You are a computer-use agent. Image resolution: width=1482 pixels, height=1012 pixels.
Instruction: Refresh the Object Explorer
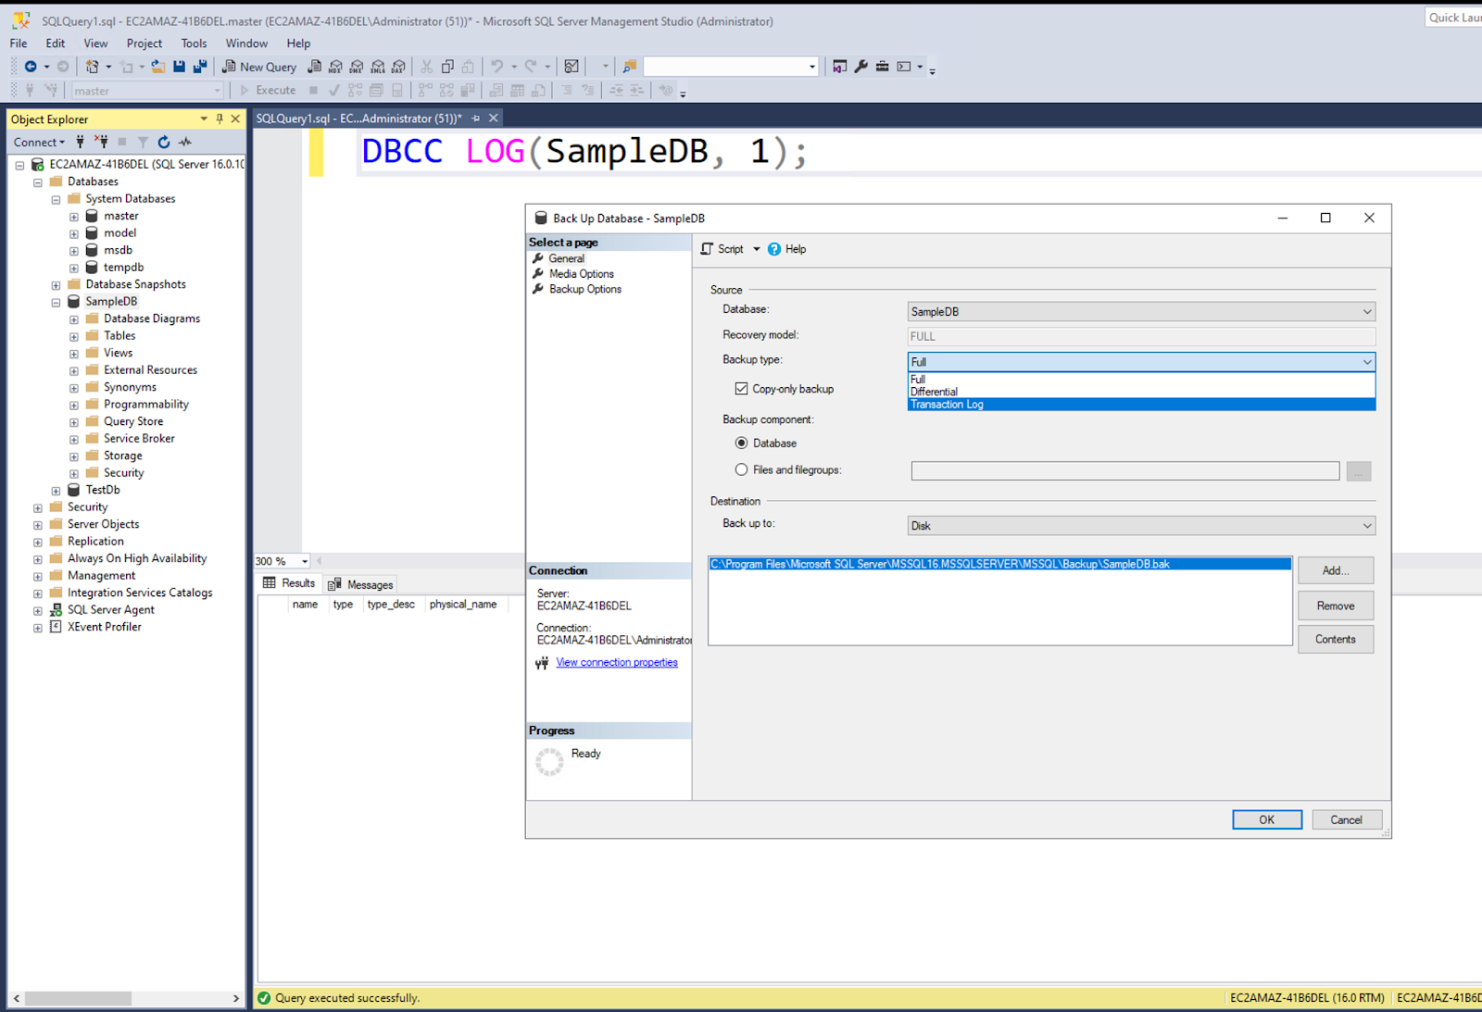(x=164, y=142)
